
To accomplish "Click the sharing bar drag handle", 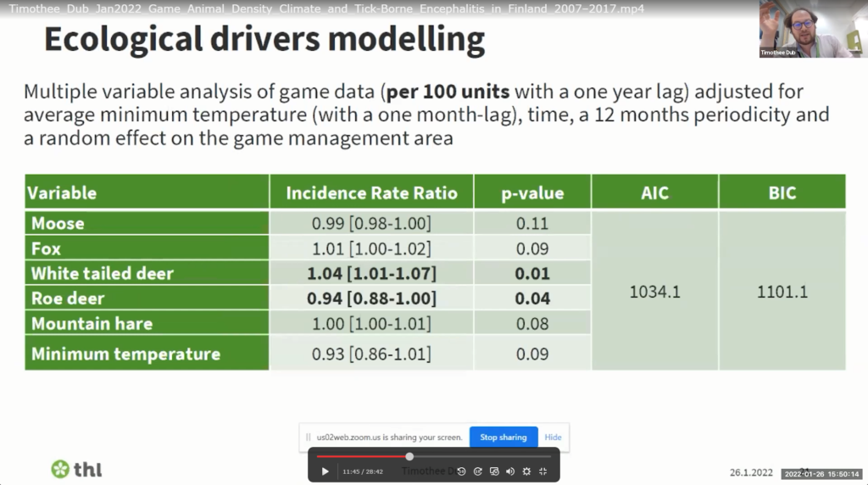I will pos(308,438).
